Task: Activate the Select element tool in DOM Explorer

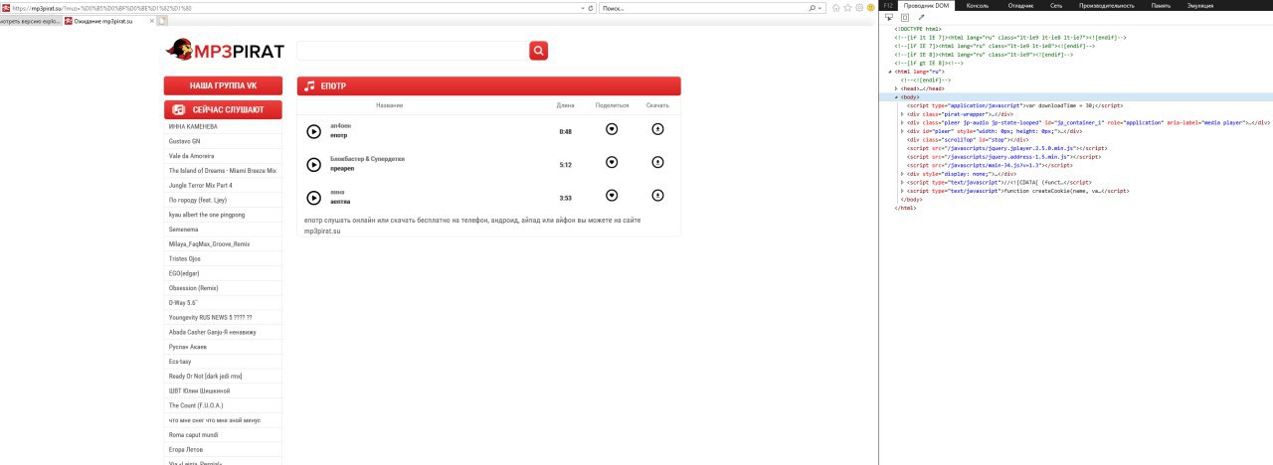Action: click(x=889, y=17)
